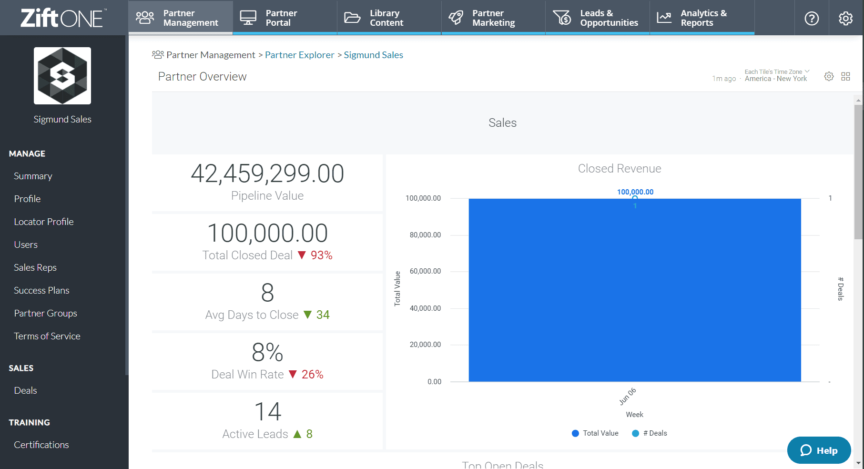This screenshot has width=864, height=469.
Task: Select Sales Reps in sidebar
Action: 35,267
